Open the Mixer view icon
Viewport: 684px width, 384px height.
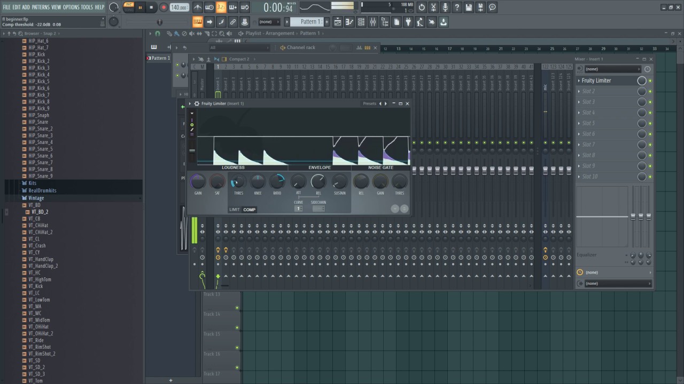pyautogui.click(x=373, y=22)
